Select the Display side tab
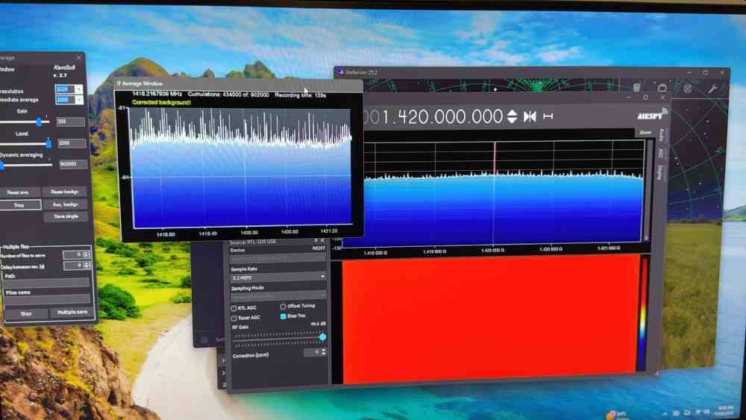The width and height of the screenshot is (746, 420). click(x=659, y=172)
